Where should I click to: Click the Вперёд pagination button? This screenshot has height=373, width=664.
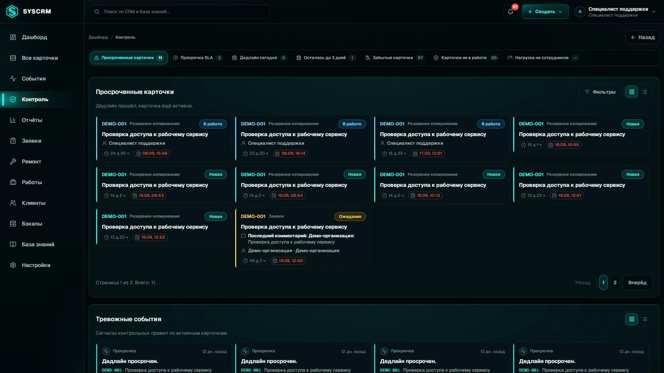637,283
